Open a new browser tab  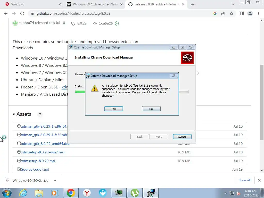tap(193, 5)
